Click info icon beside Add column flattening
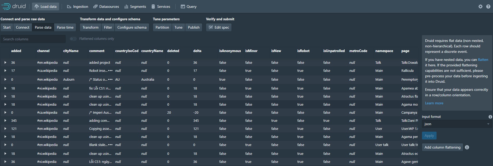The height and width of the screenshot is (166, 493). point(467,147)
